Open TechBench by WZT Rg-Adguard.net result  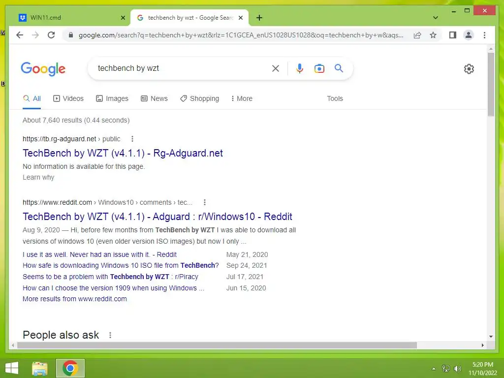(x=123, y=153)
